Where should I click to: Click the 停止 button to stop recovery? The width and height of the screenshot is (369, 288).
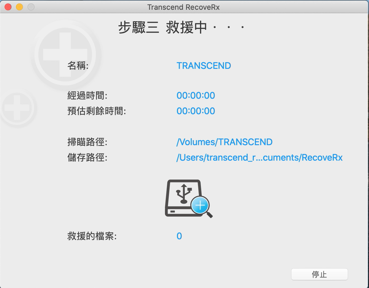click(319, 274)
